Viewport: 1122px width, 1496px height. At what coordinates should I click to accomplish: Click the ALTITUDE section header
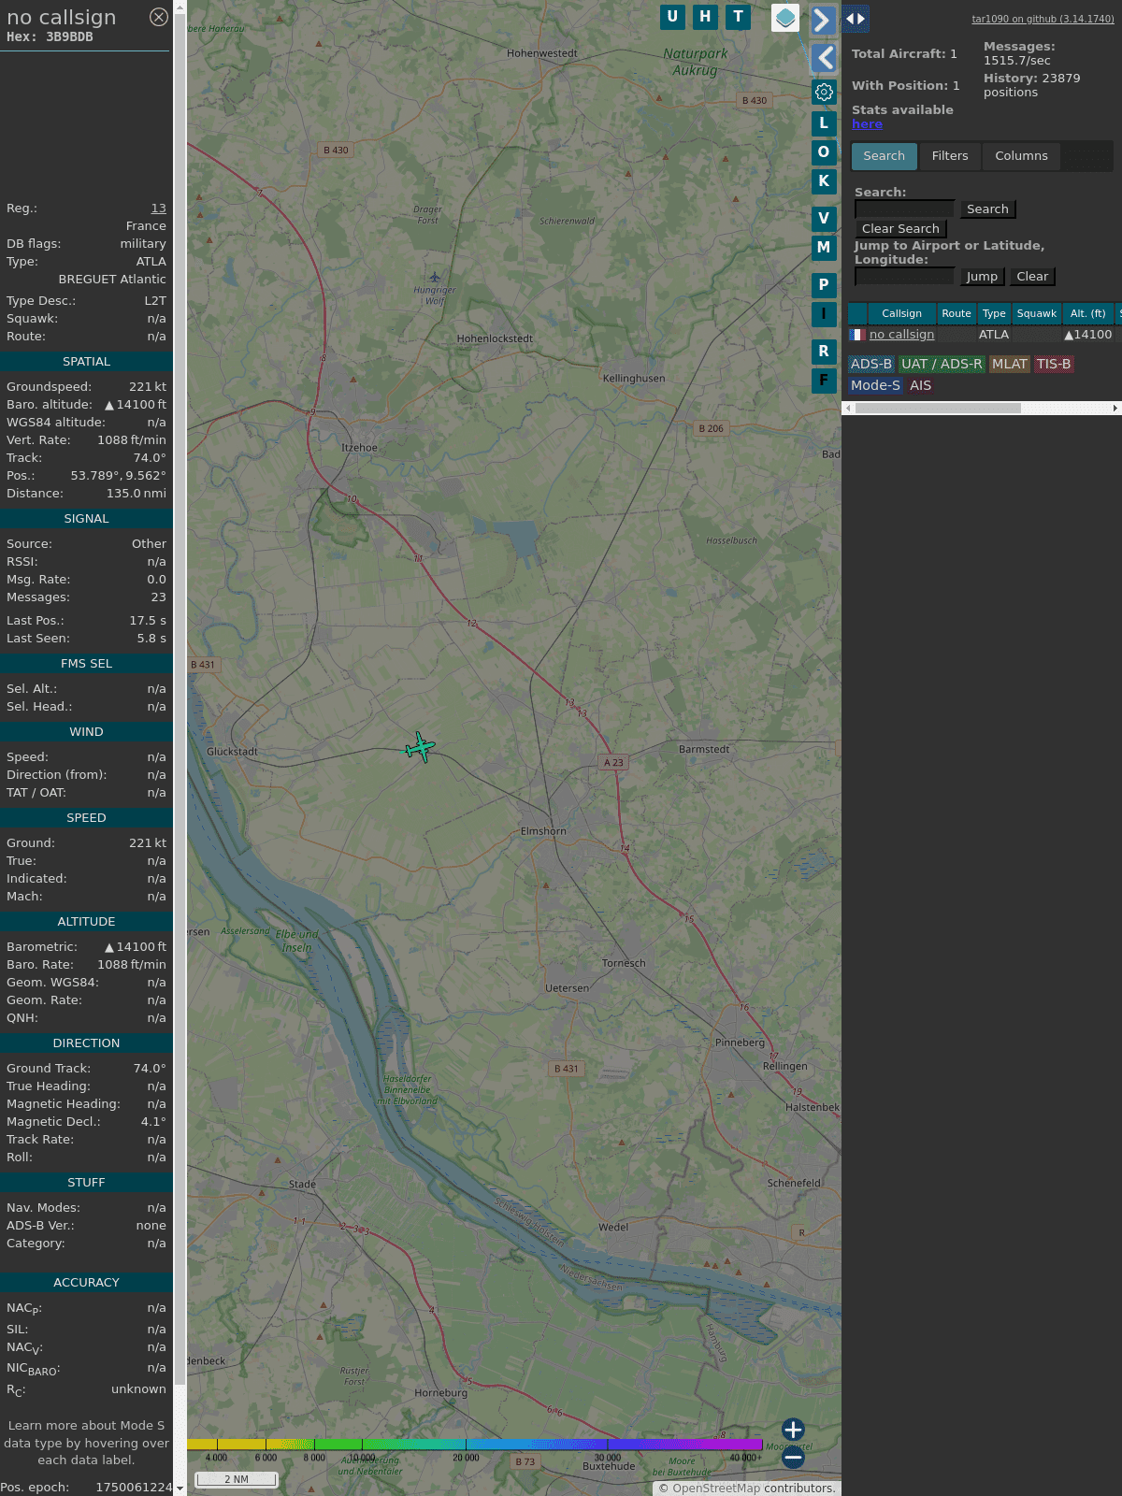click(86, 922)
